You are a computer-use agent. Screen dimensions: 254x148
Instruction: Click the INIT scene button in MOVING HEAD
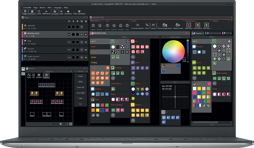tap(100, 41)
